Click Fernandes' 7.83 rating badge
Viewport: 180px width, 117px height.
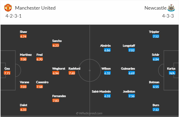pos(55,100)
